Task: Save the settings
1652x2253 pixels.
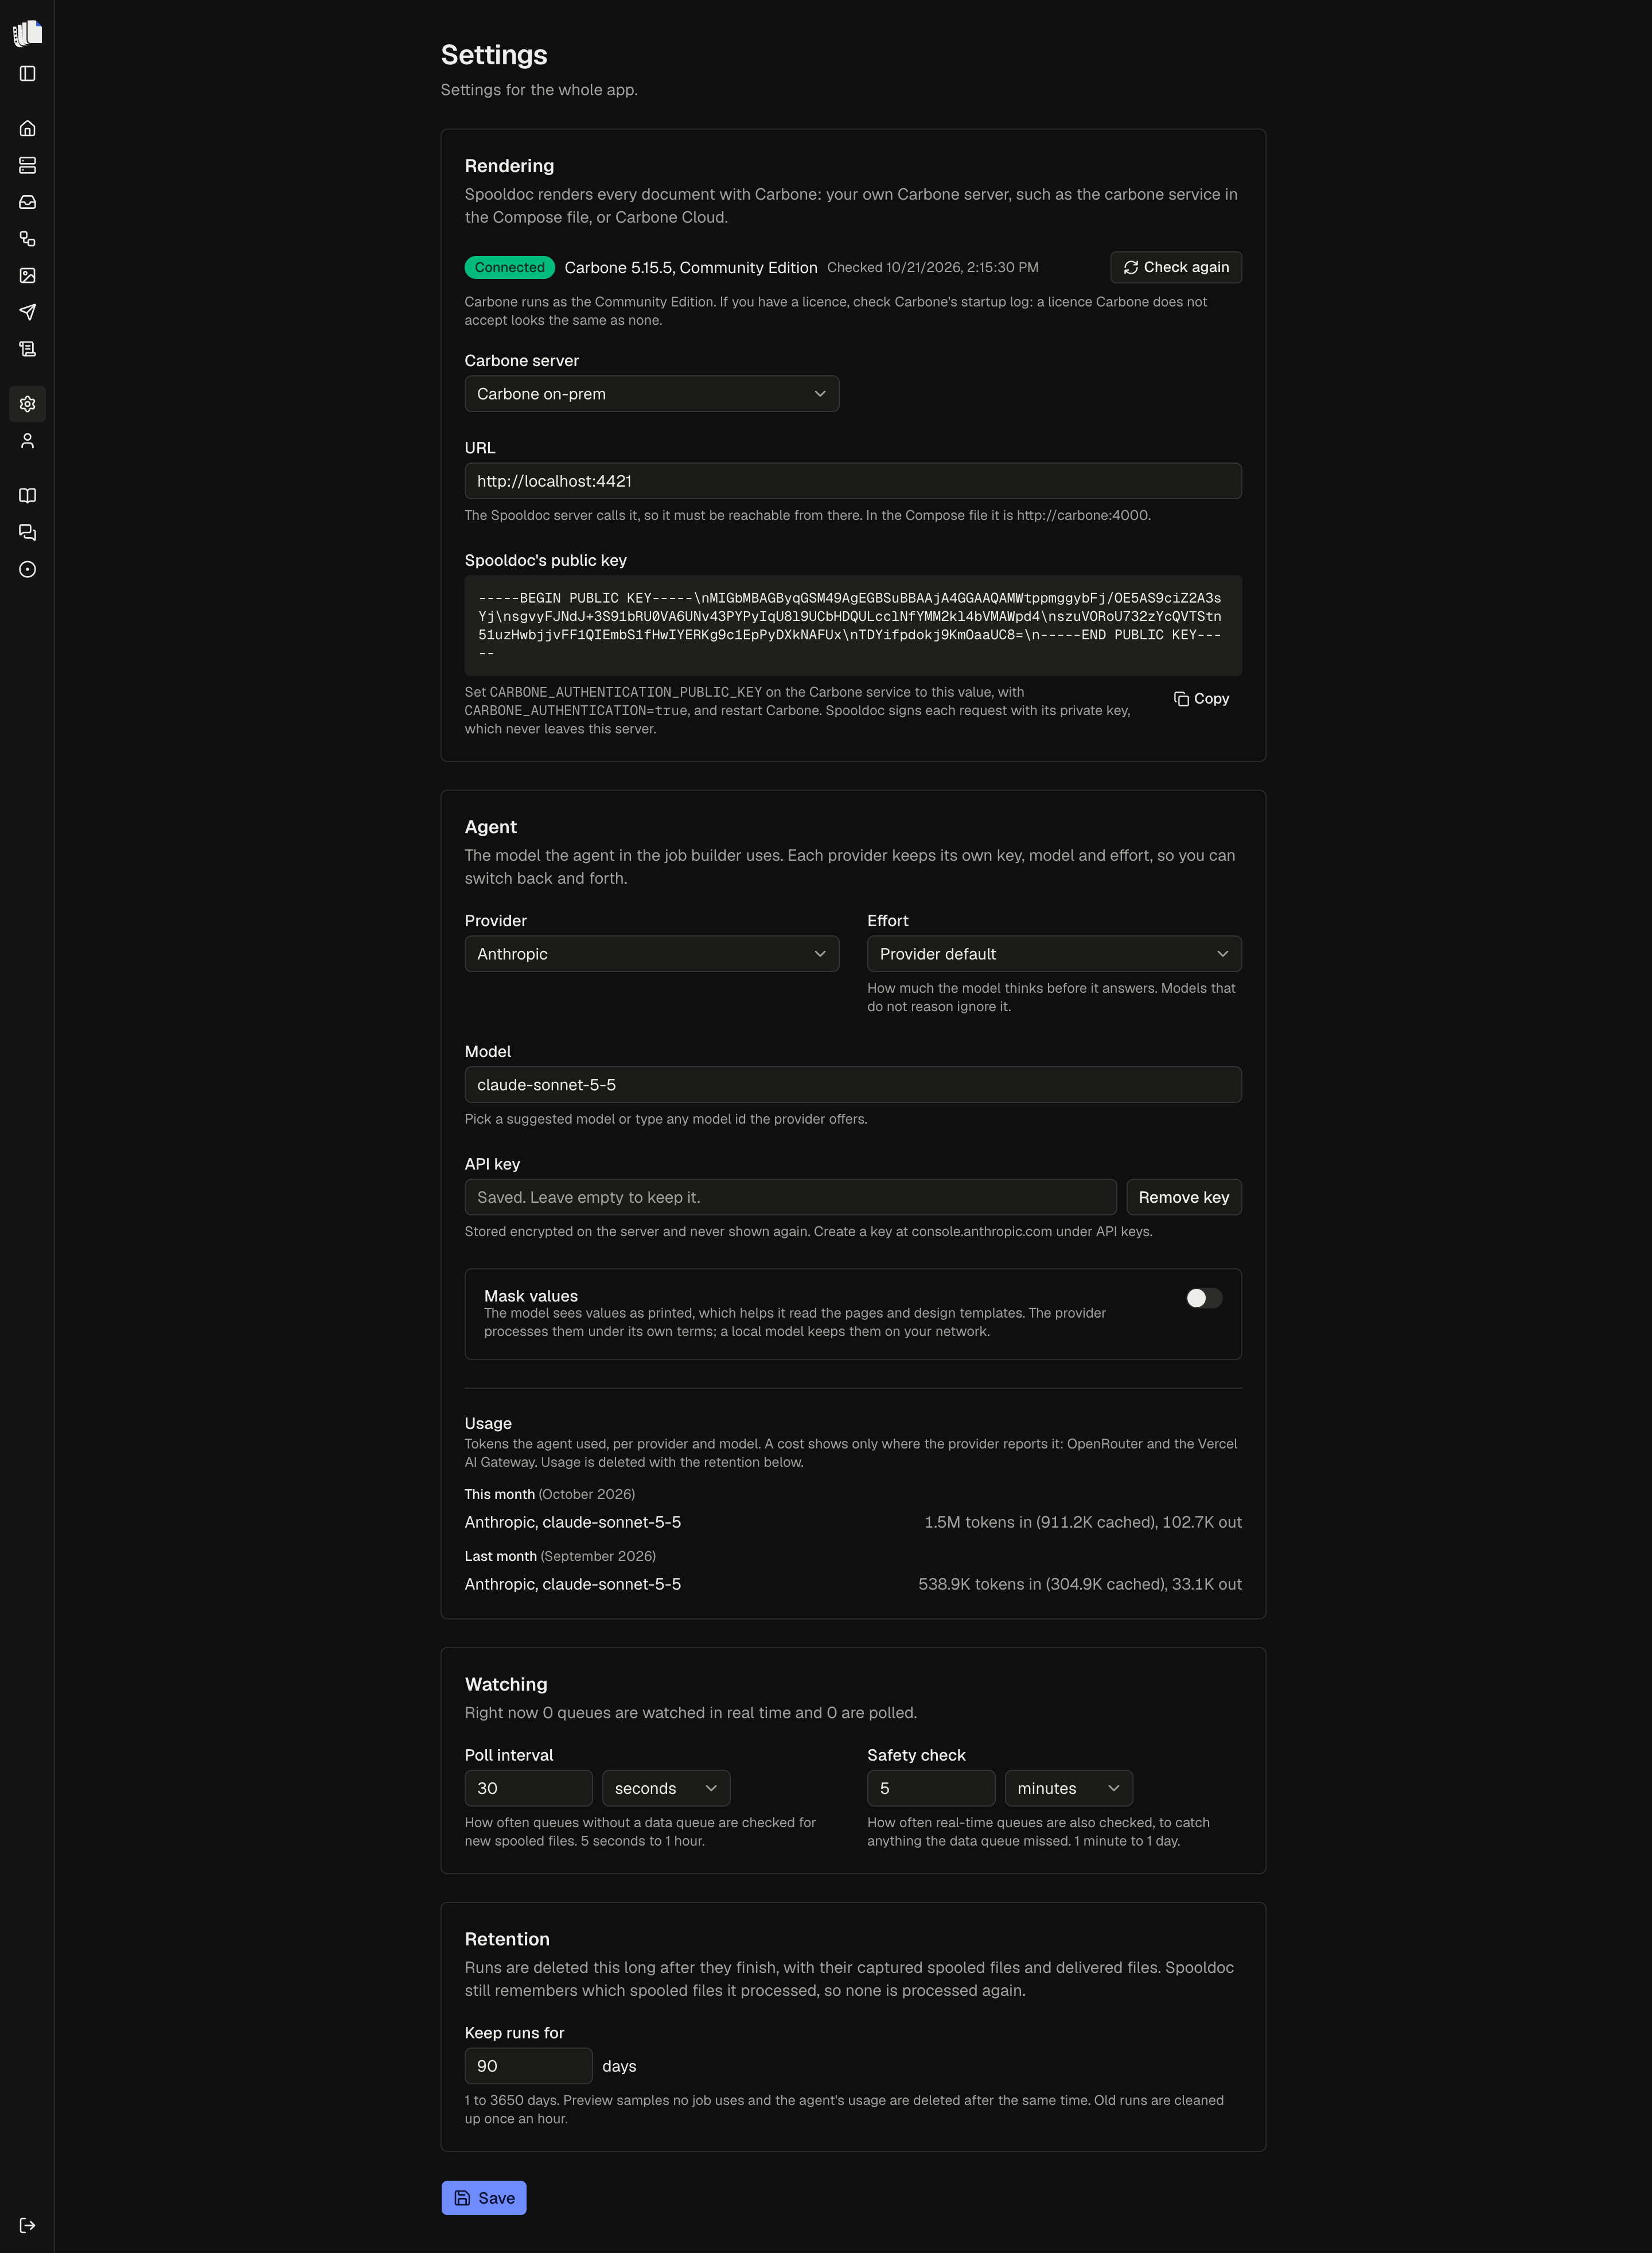Action: coord(484,2198)
